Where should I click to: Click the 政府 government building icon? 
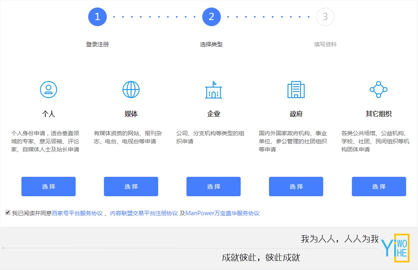[296, 90]
